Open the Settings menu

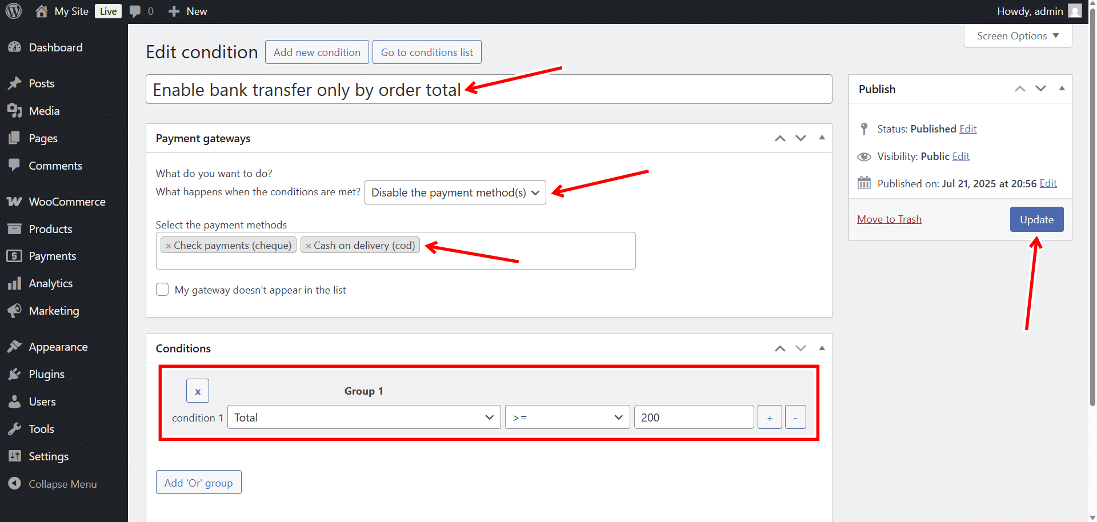64,456
